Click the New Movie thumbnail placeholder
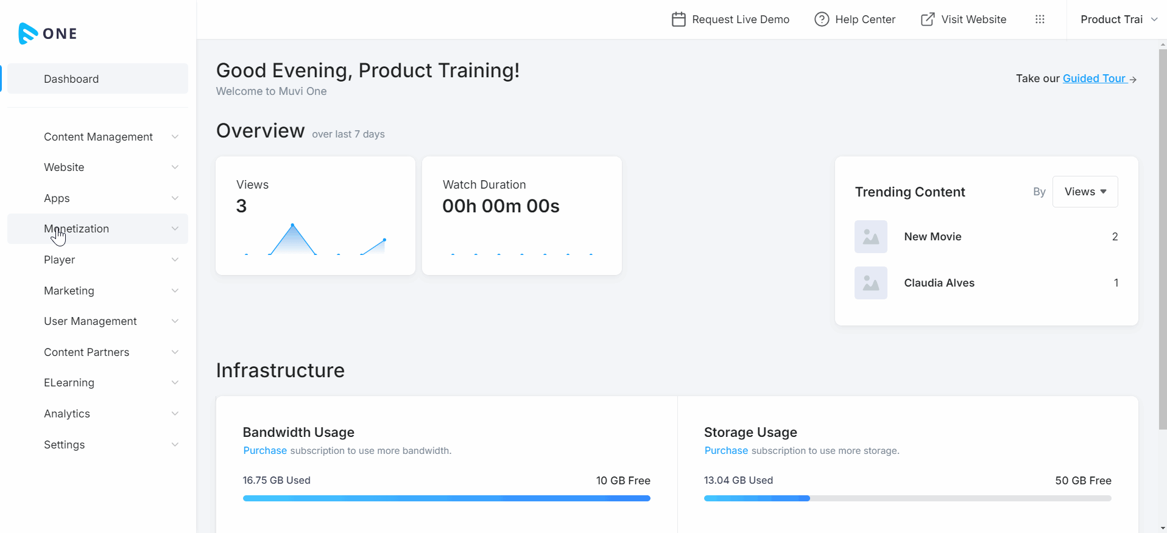This screenshot has width=1167, height=533. pyautogui.click(x=870, y=237)
